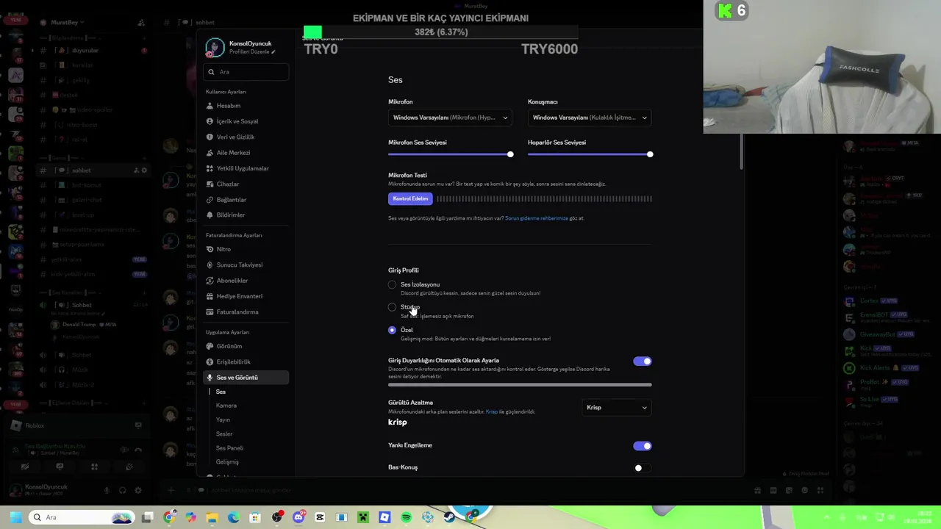
Task: Open Bildirimler settings
Action: (x=246, y=215)
